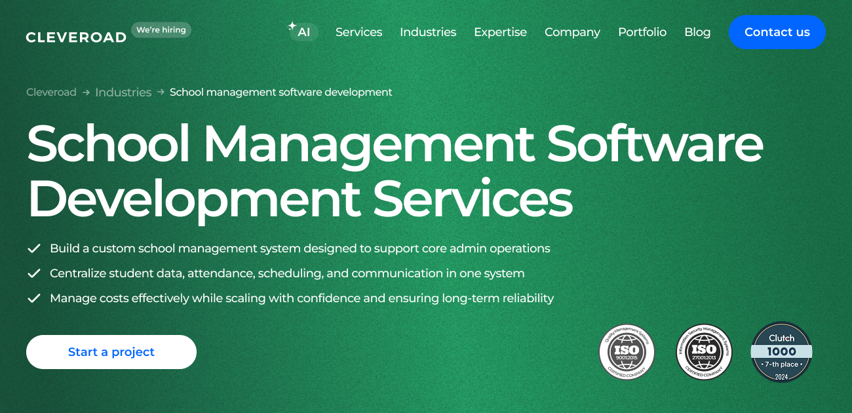The height and width of the screenshot is (413, 852).
Task: Click the Industries breadcrumb link
Action: click(x=123, y=92)
